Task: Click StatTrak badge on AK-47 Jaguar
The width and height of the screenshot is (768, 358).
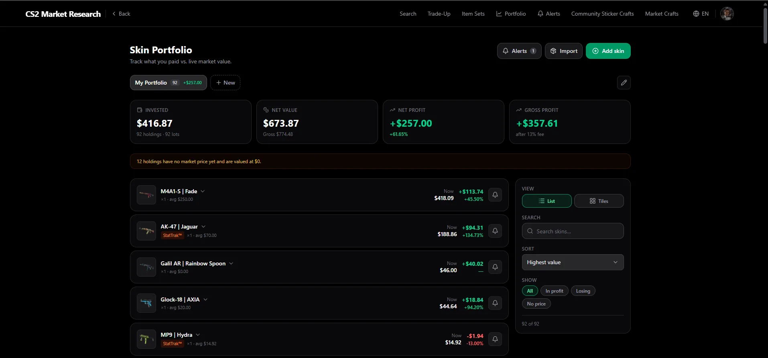Action: (172, 235)
